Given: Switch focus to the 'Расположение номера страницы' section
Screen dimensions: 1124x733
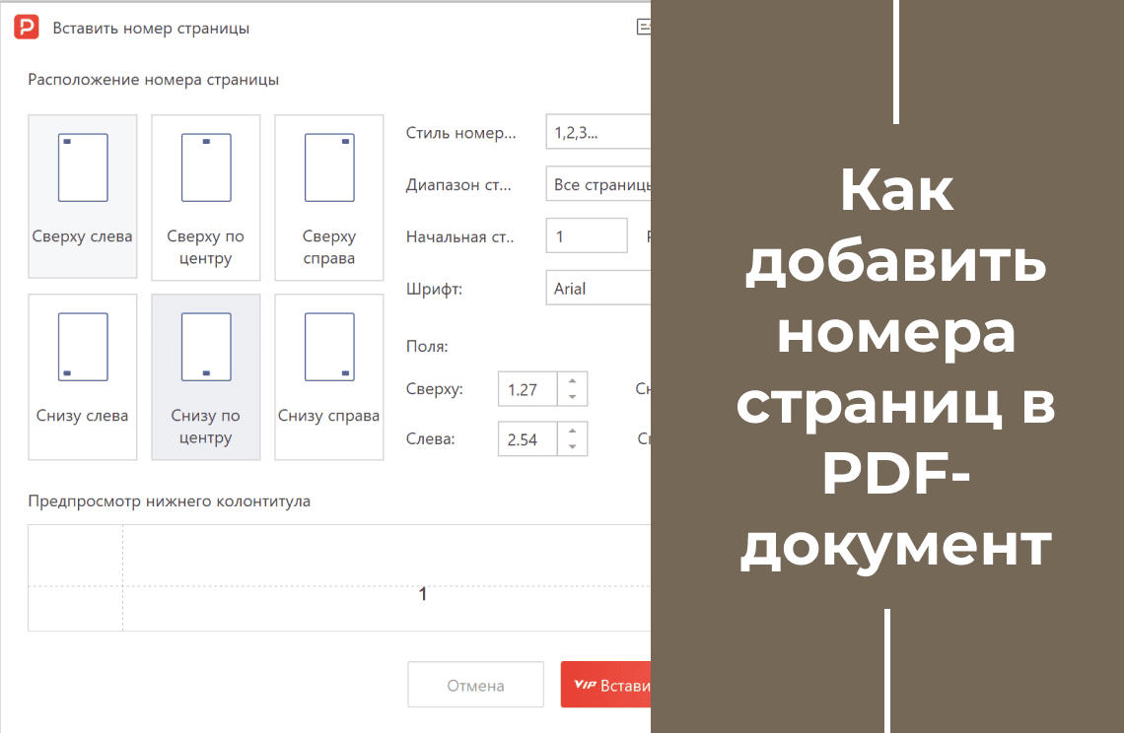Looking at the screenshot, I should 153,79.
